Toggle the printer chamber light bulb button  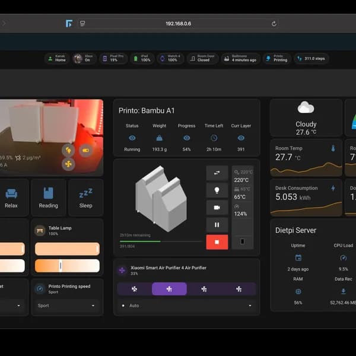click(217, 190)
